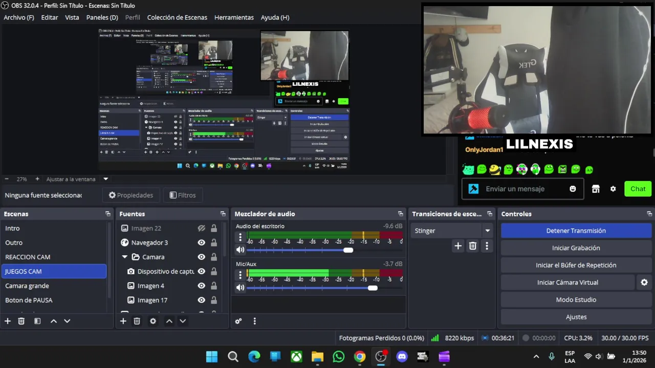
Task: Open scene filters icon in Escenas toolbar
Action: pos(37,321)
